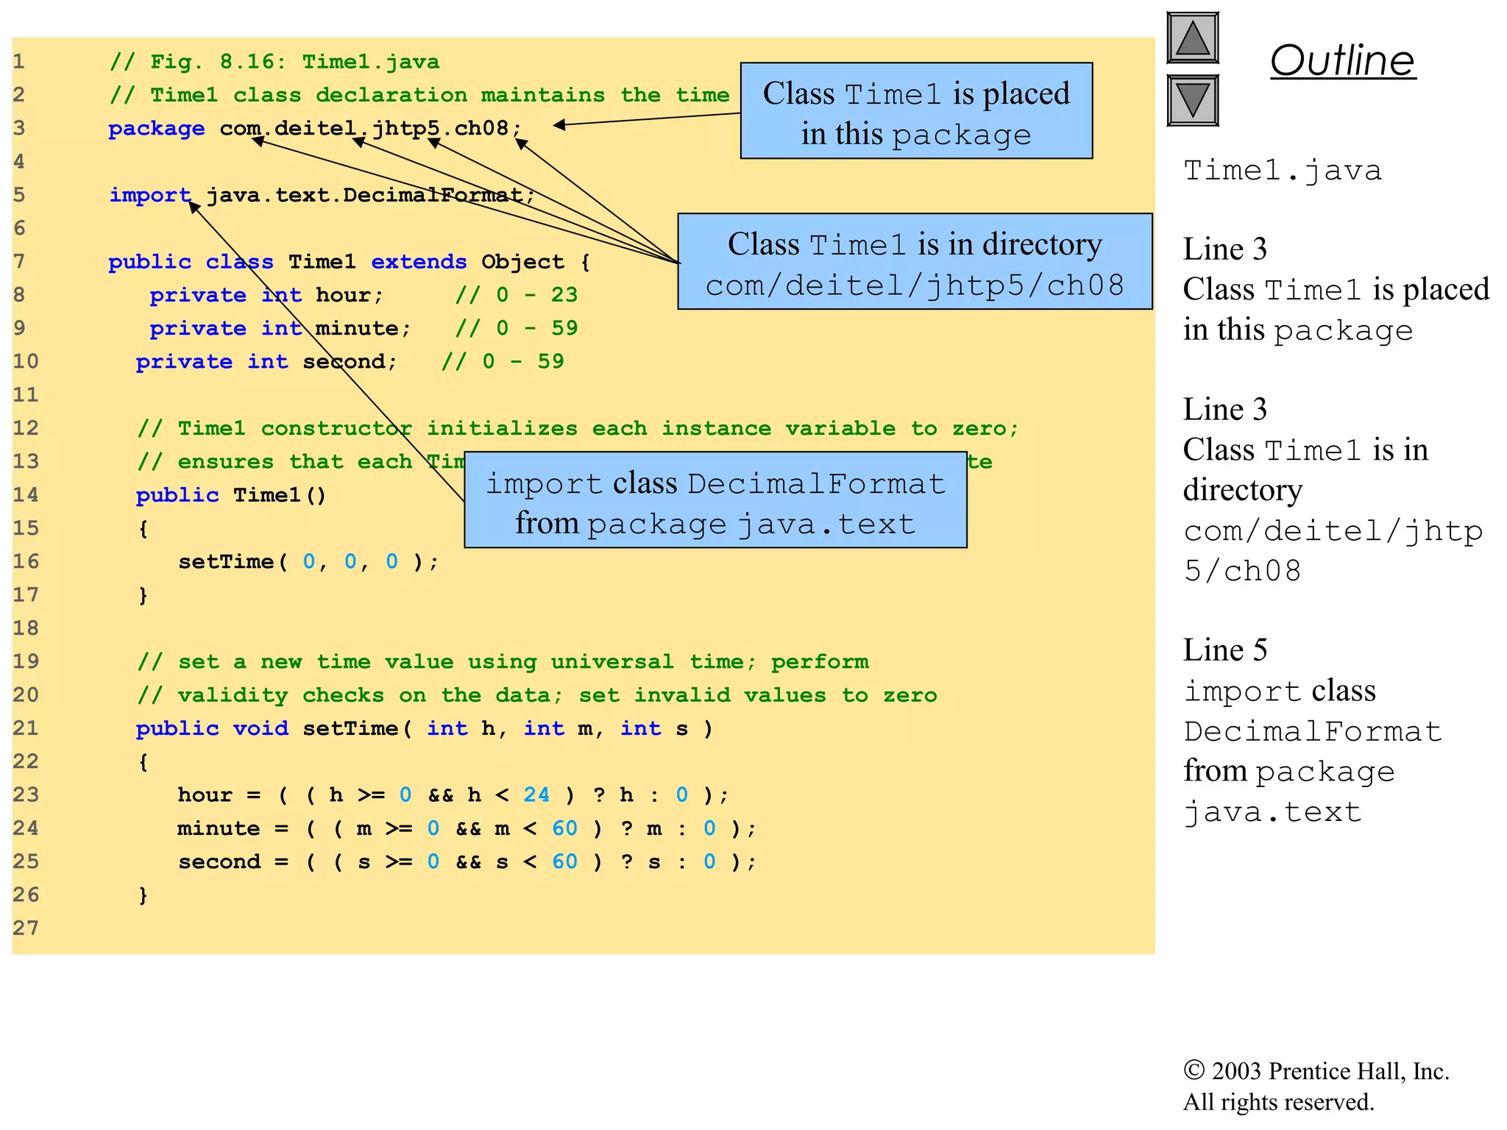1507x1130 pixels.
Task: Click the import java.text.DecimalFormat line
Action: tap(322, 195)
